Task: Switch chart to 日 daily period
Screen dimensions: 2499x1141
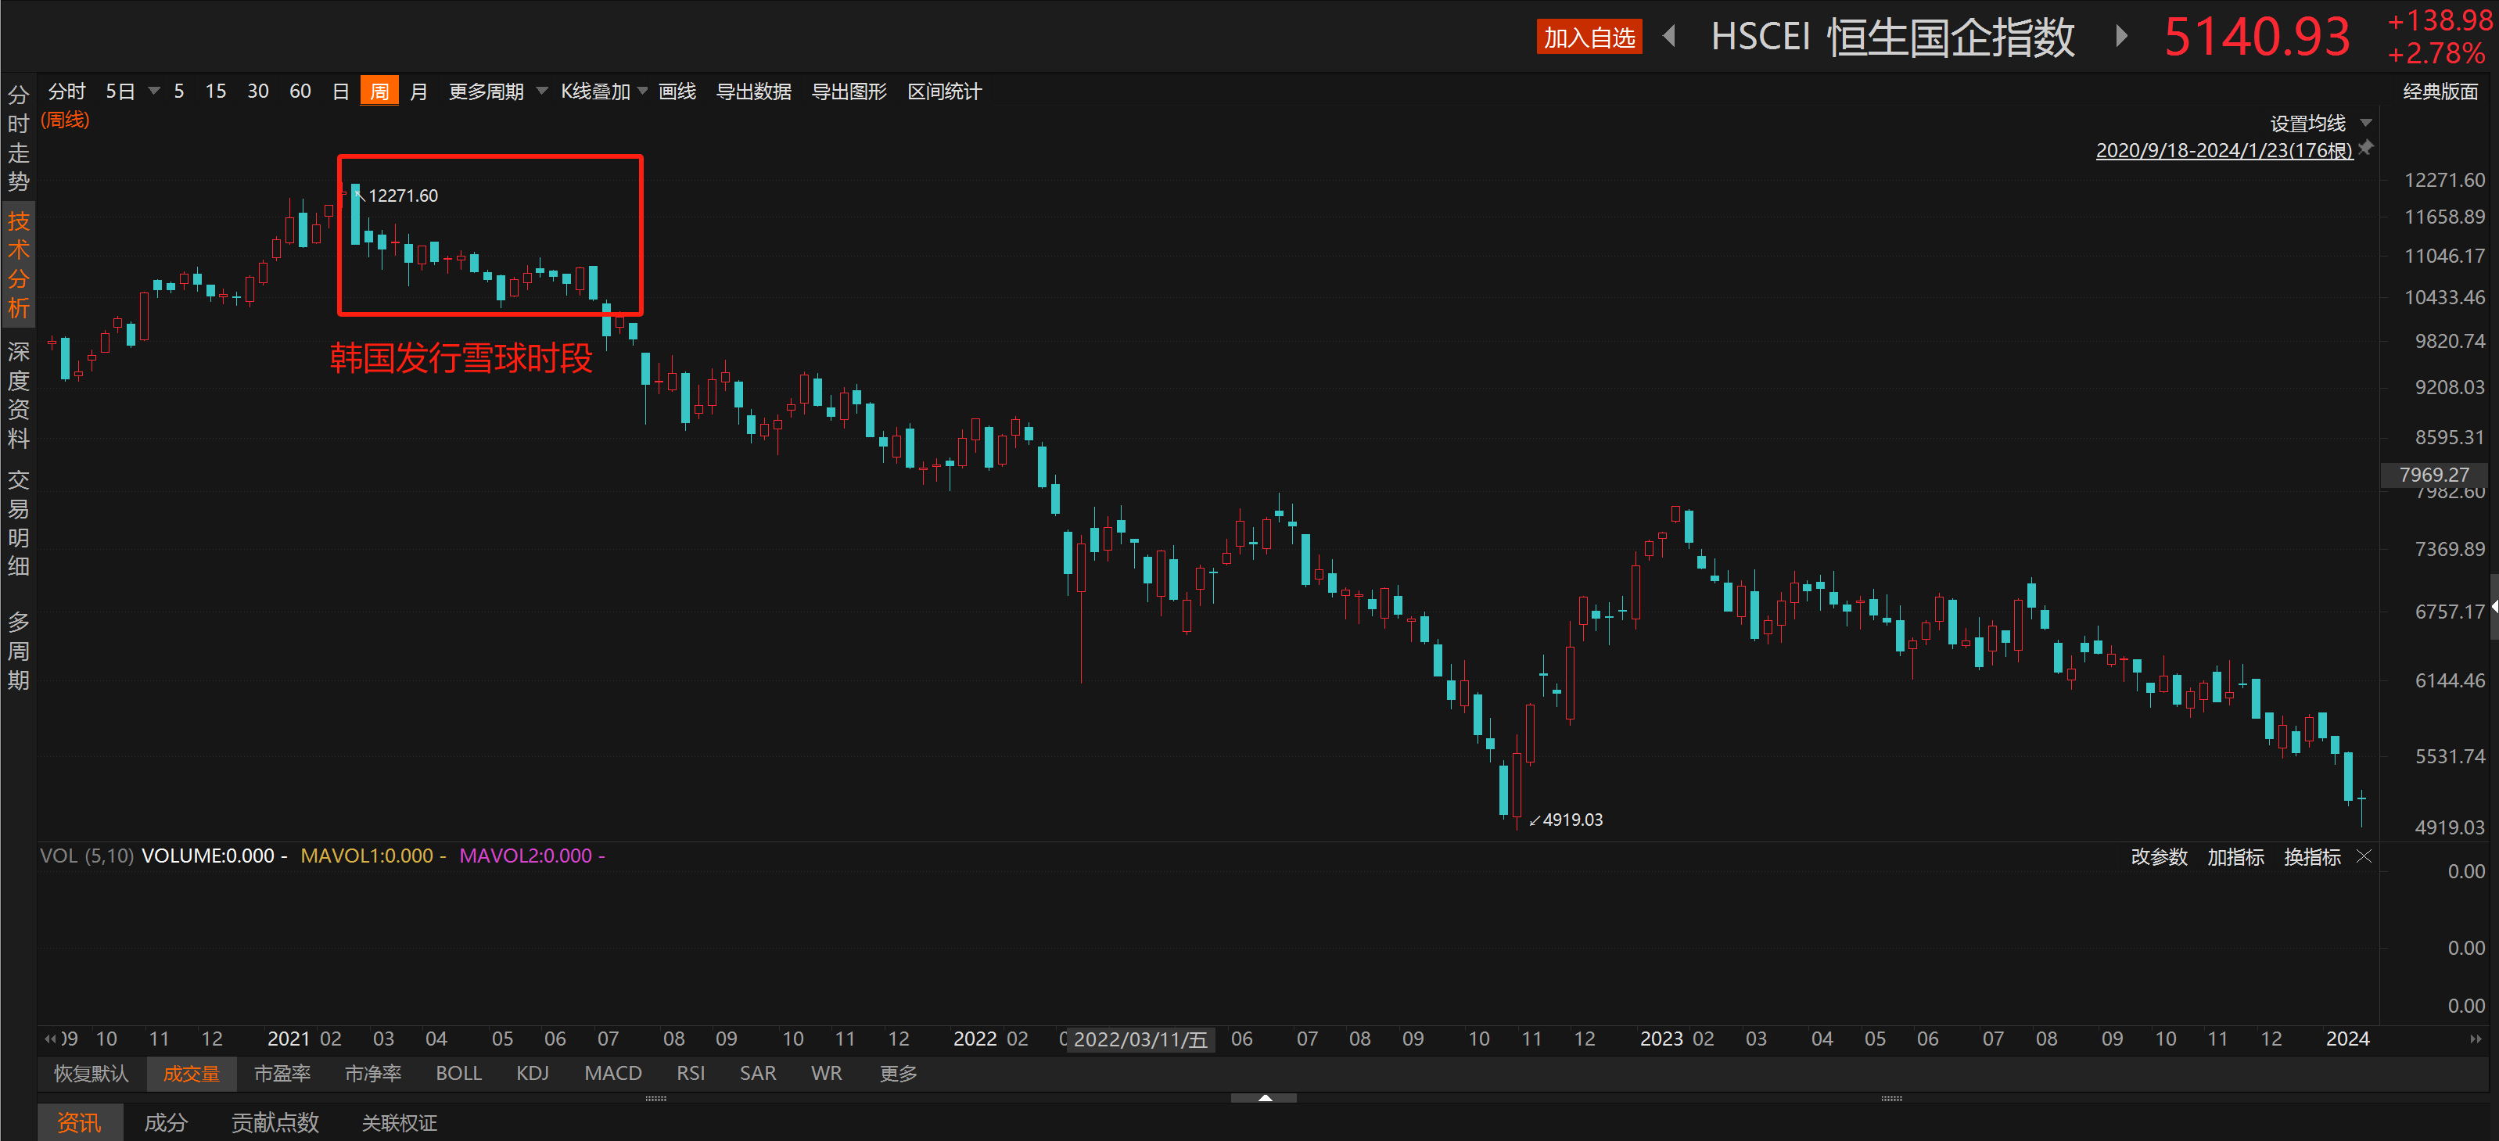Action: (x=340, y=91)
